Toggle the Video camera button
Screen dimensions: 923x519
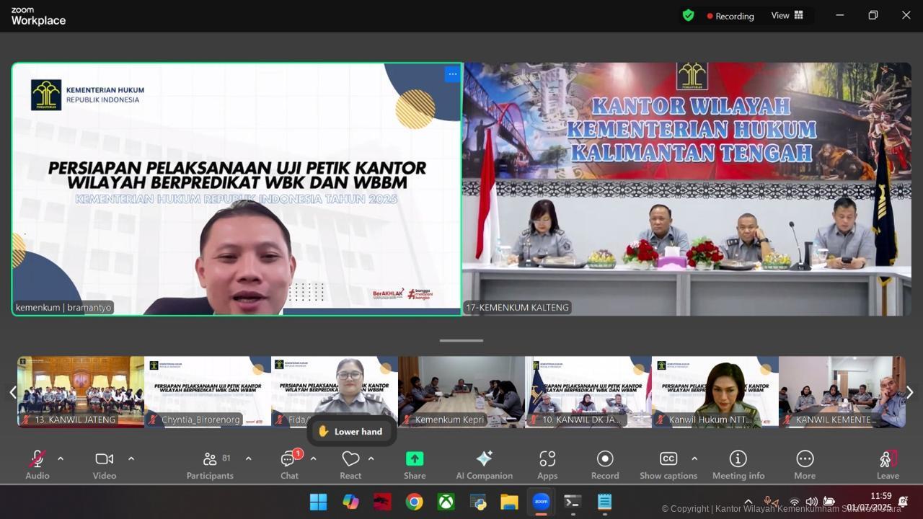(105, 465)
